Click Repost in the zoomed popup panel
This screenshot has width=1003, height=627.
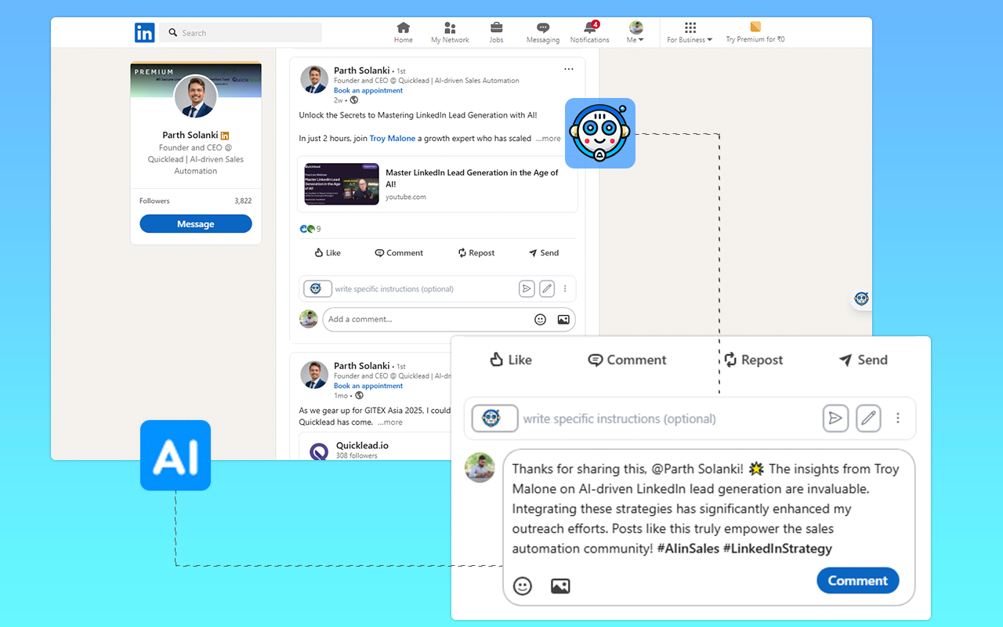tap(752, 360)
